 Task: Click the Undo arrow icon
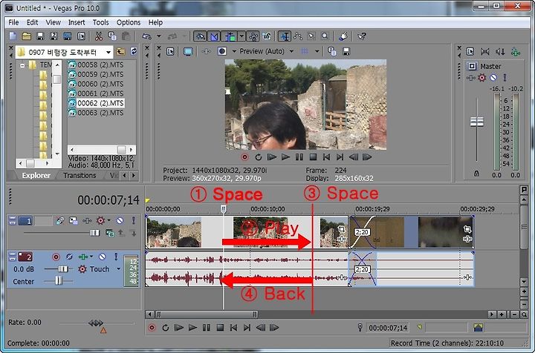(146, 36)
